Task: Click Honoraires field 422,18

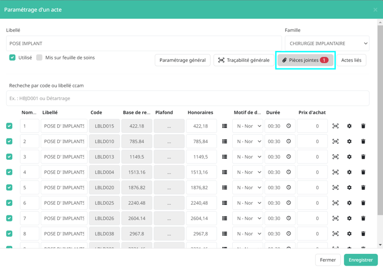Action: (202, 126)
